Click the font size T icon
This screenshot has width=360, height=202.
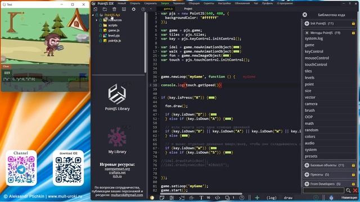pyautogui.click(x=201, y=198)
